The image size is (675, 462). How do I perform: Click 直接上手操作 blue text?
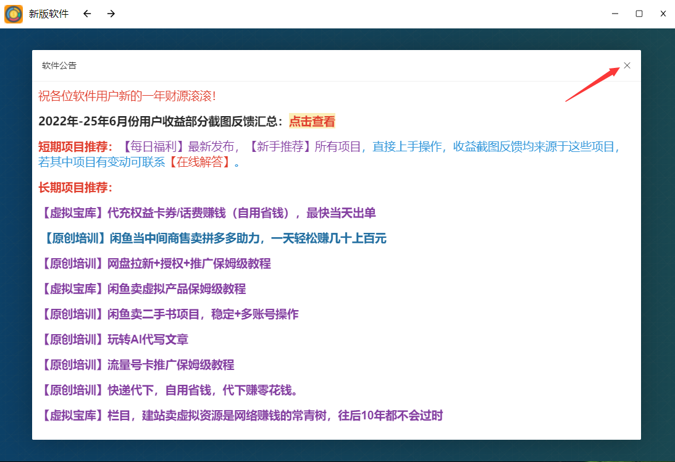(407, 147)
